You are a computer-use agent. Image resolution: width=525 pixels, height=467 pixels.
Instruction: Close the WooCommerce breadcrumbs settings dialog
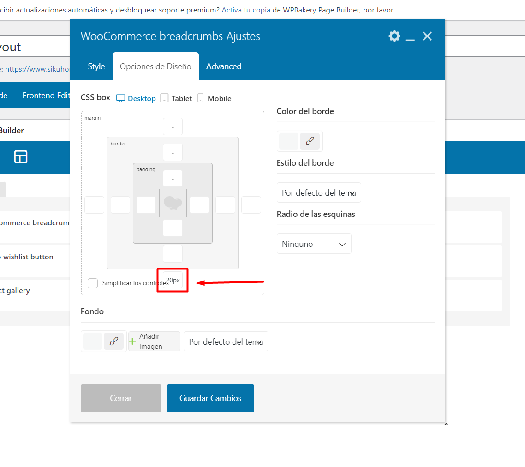tap(427, 36)
